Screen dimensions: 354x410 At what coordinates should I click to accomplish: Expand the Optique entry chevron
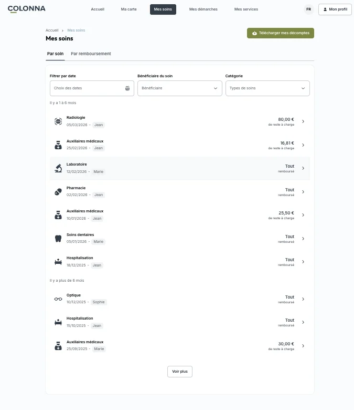coord(303,299)
